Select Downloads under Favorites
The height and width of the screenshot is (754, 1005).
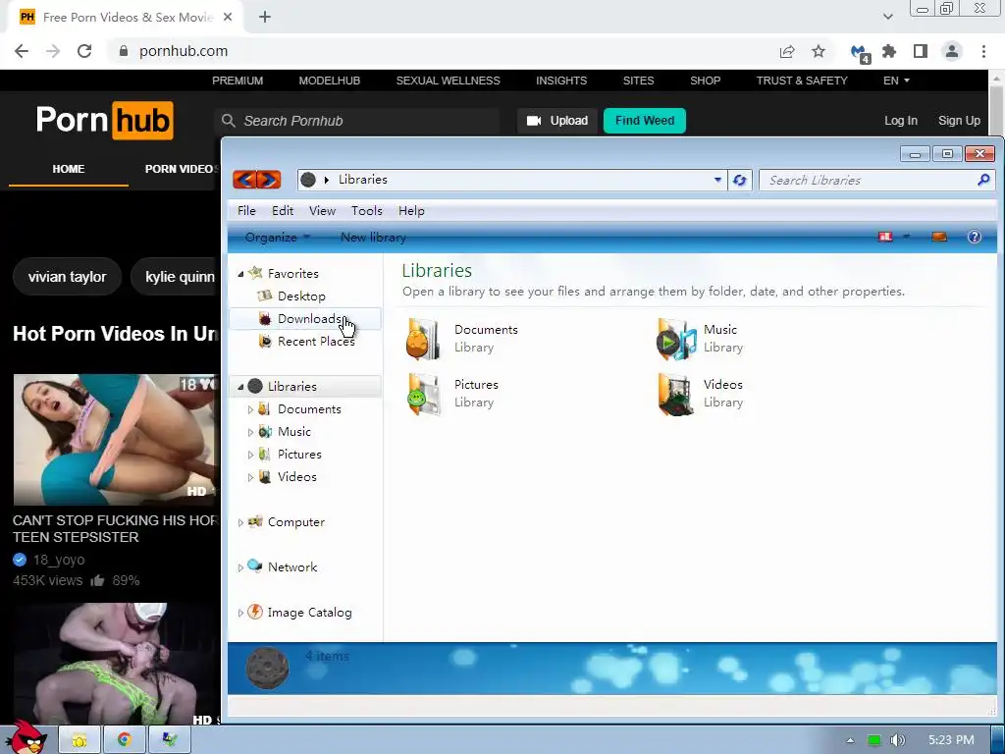point(305,319)
